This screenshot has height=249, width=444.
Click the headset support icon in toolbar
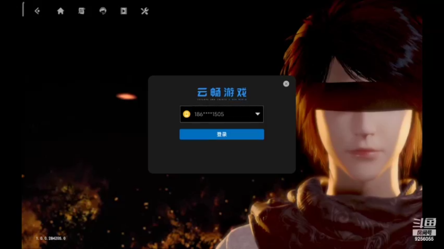click(x=103, y=11)
